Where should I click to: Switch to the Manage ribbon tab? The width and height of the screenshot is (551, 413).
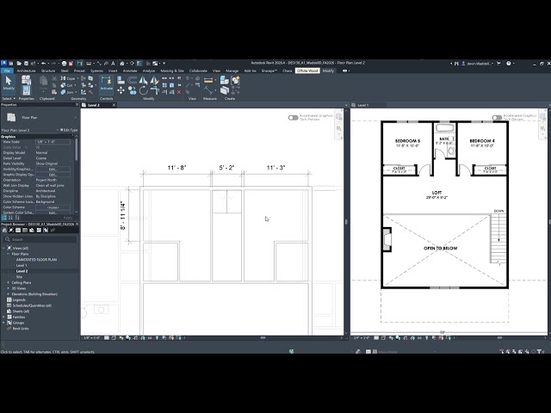point(232,71)
